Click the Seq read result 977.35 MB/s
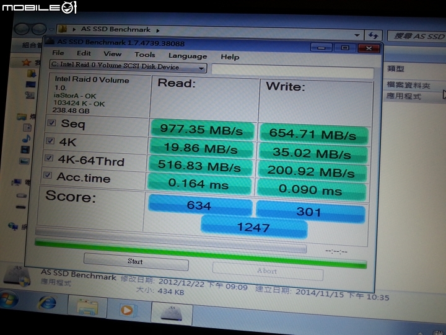 point(202,130)
